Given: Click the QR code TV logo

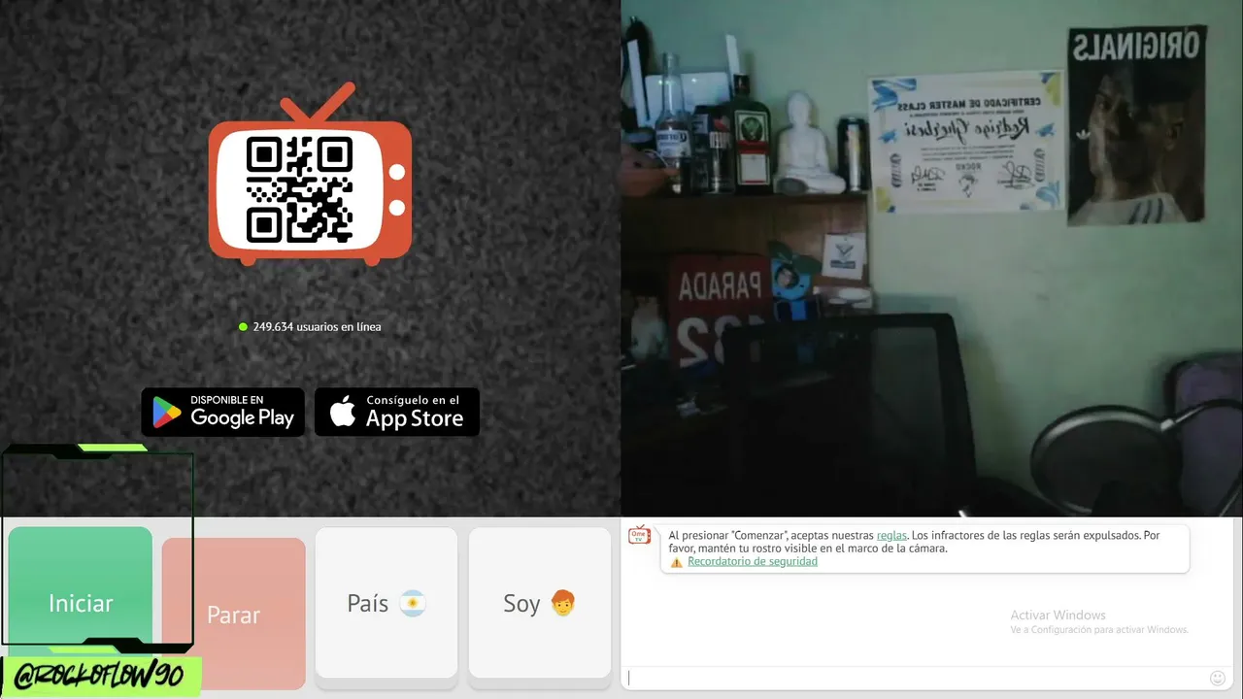Looking at the screenshot, I should pyautogui.click(x=310, y=176).
